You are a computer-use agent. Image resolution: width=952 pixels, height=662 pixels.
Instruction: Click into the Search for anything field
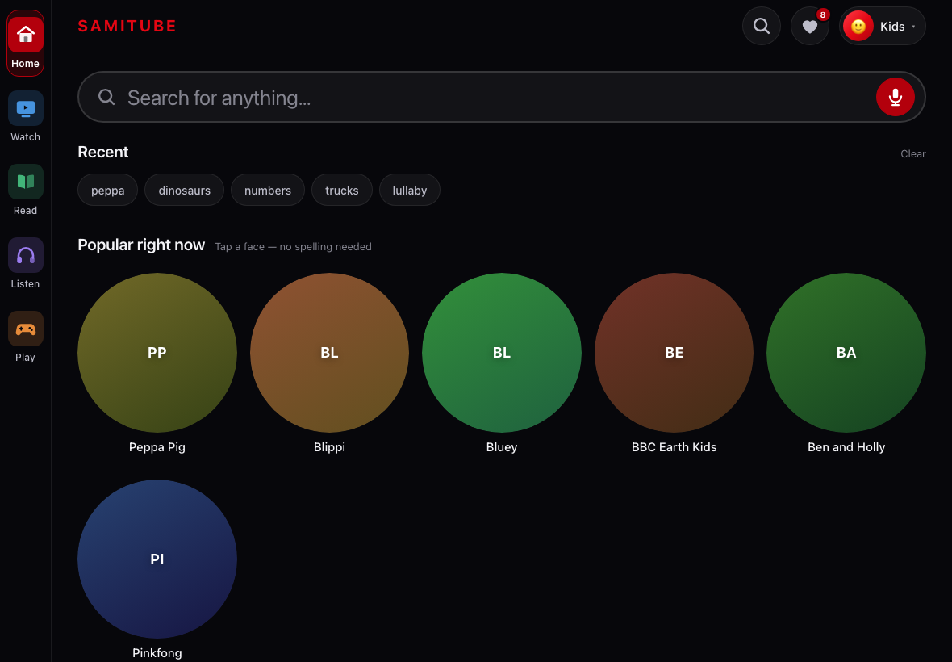pos(502,97)
